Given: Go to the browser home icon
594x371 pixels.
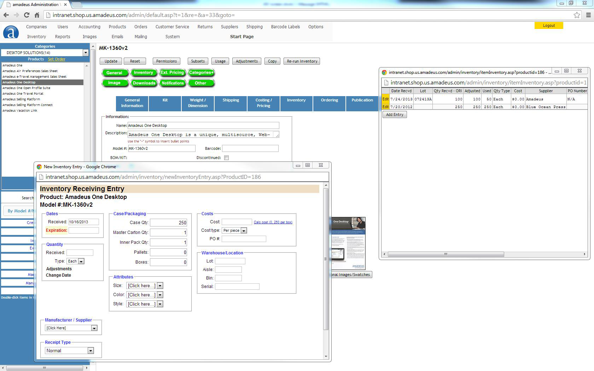Looking at the screenshot, I should pos(37,15).
